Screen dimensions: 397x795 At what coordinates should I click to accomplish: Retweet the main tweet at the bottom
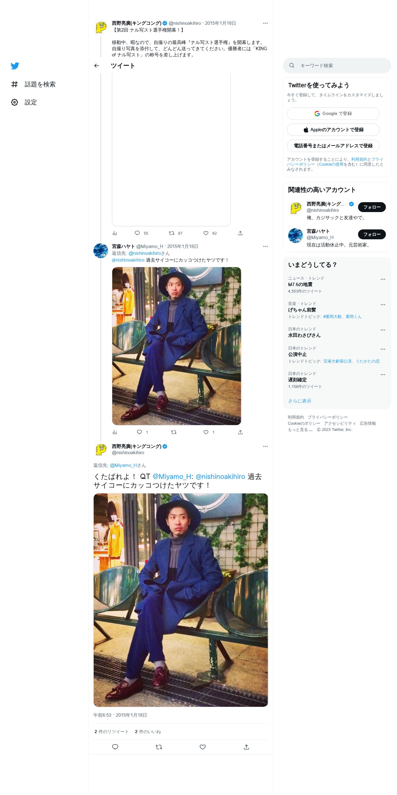[x=159, y=747]
